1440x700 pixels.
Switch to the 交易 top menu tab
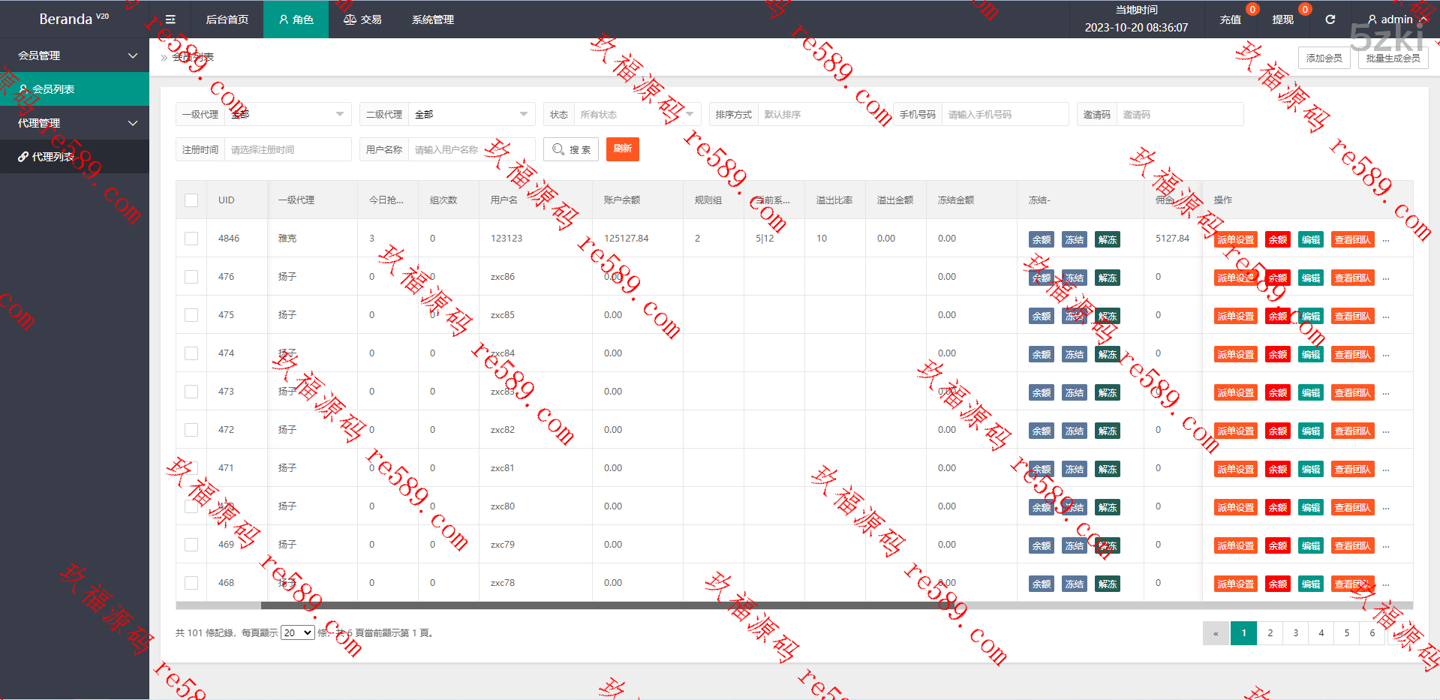pyautogui.click(x=362, y=20)
